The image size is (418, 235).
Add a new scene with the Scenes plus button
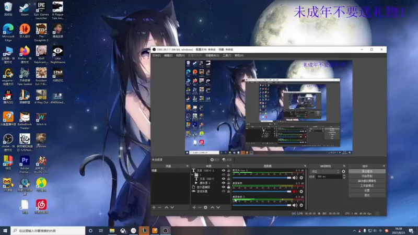coord(154,207)
